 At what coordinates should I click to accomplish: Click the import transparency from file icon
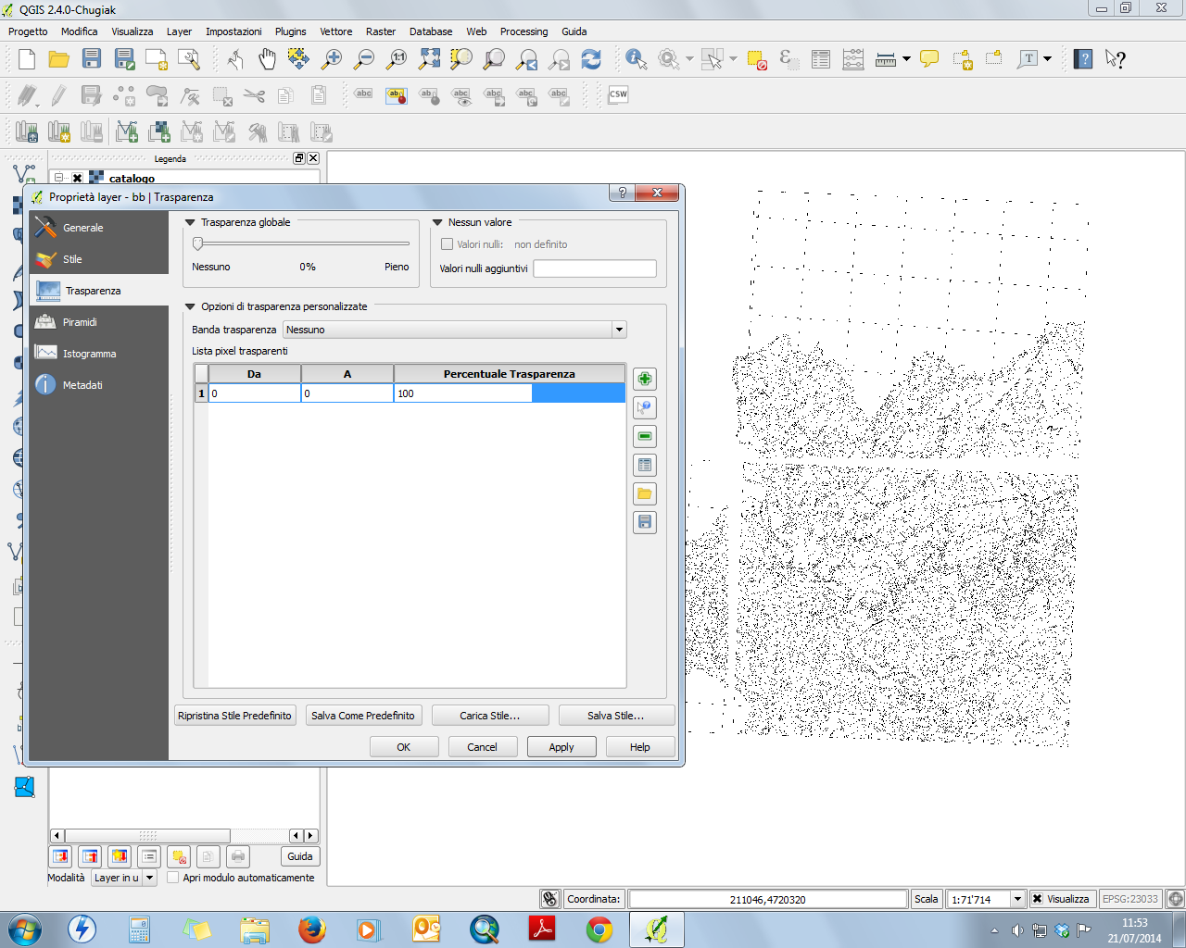(x=645, y=493)
